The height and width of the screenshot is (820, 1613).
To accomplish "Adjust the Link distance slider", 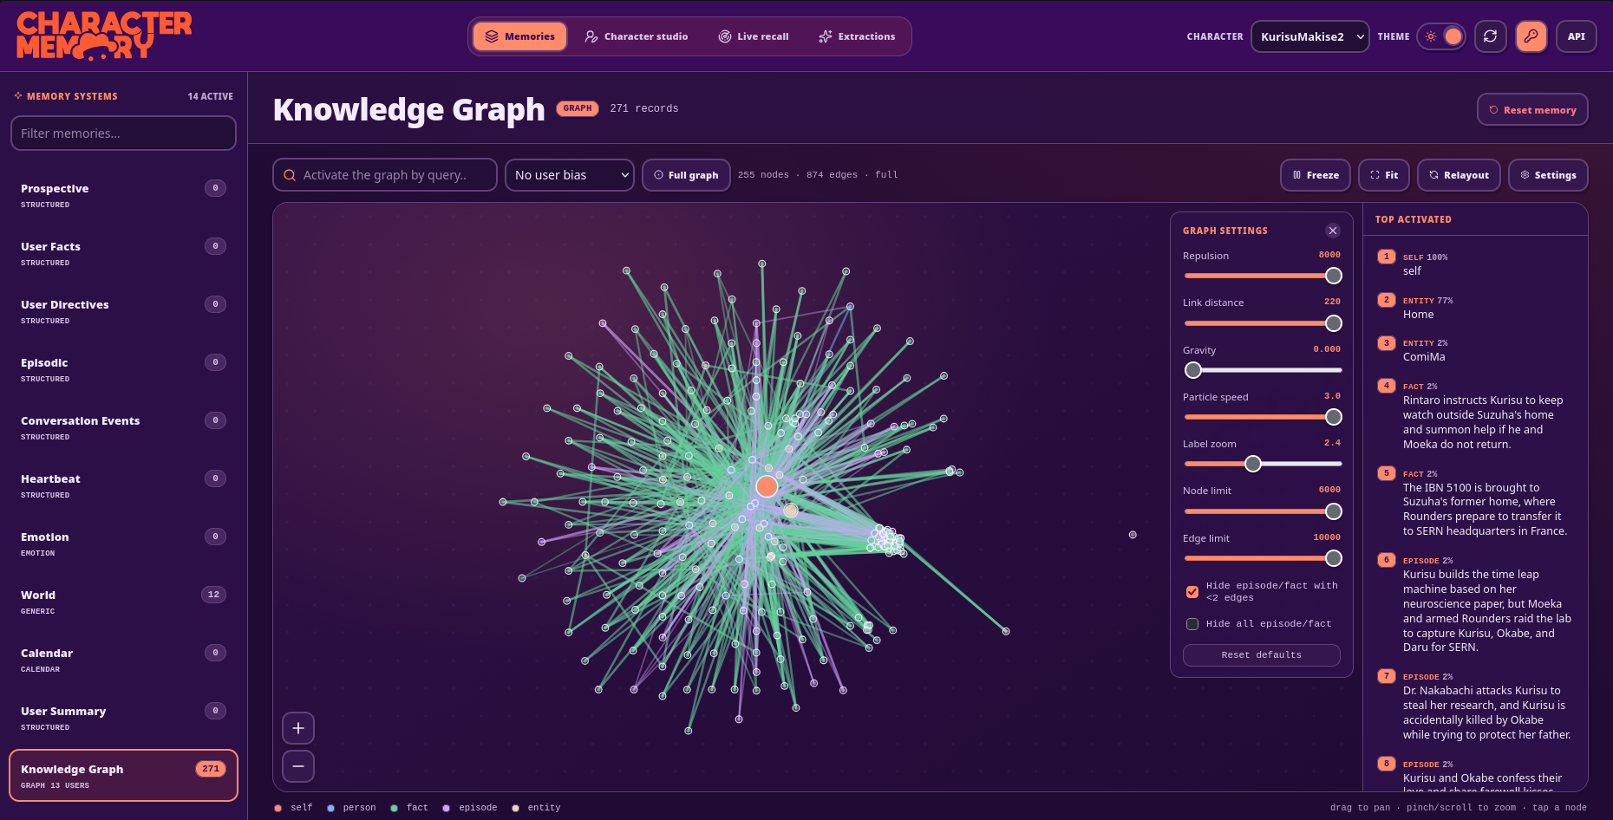I will click(1263, 323).
